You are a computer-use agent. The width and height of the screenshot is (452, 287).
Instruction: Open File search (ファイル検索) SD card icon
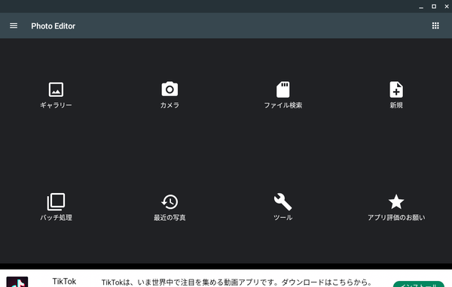tap(283, 89)
